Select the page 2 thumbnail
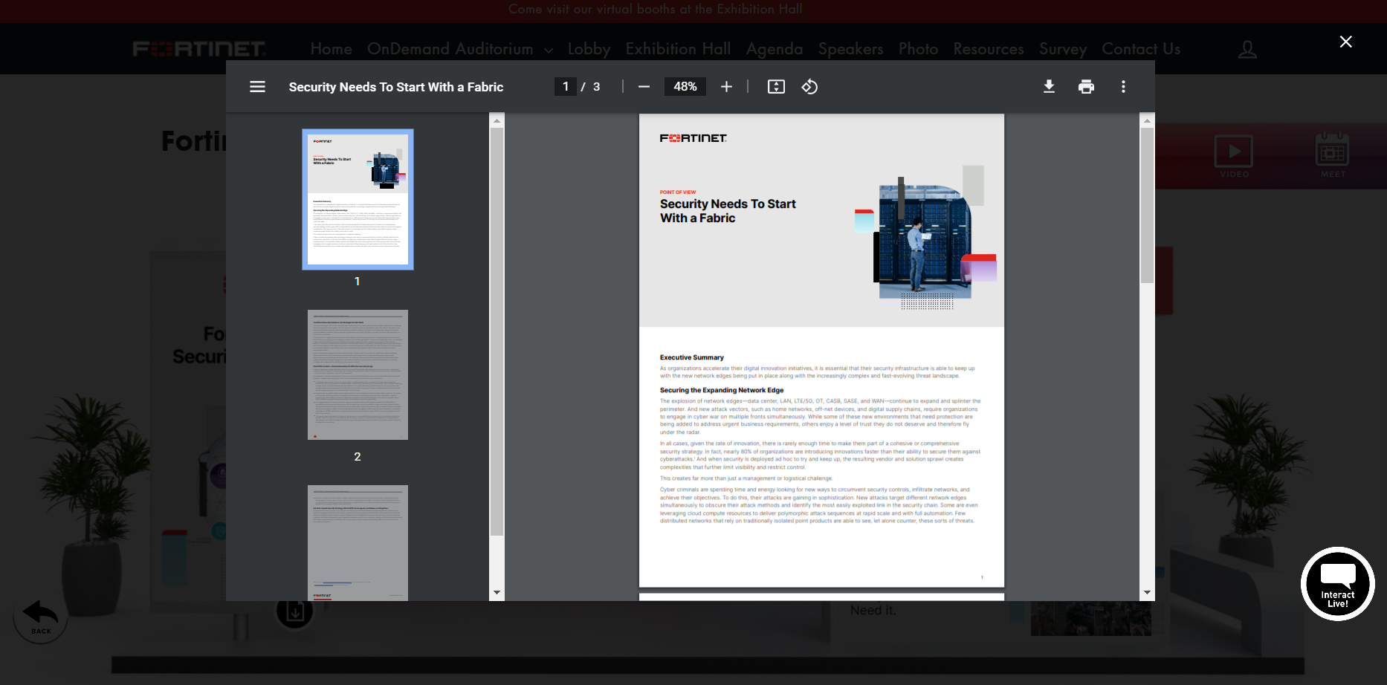This screenshot has width=1387, height=685. (x=358, y=374)
